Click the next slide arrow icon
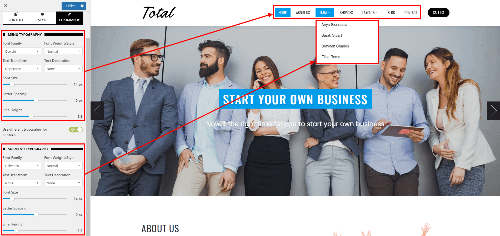 click(x=493, y=111)
